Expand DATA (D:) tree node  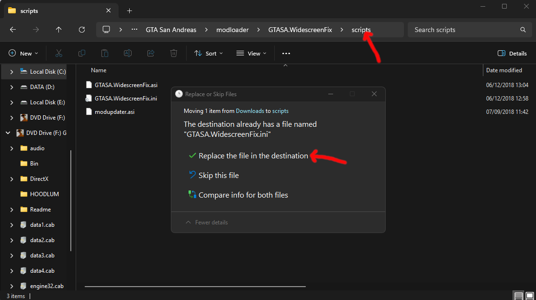[11, 87]
